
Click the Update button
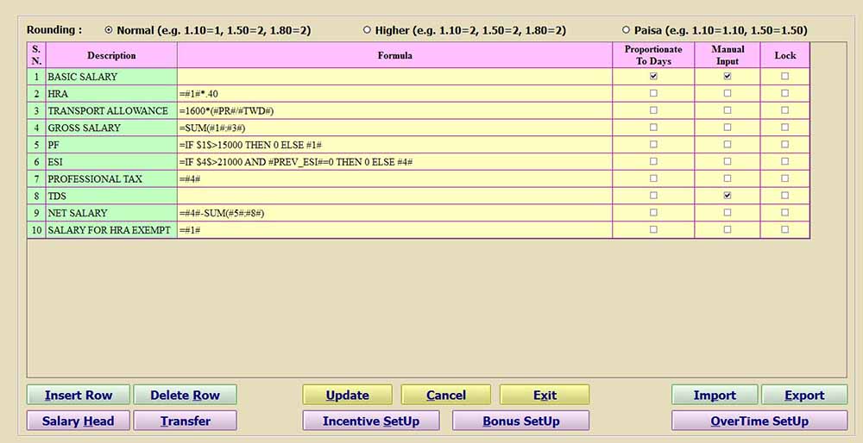click(347, 396)
